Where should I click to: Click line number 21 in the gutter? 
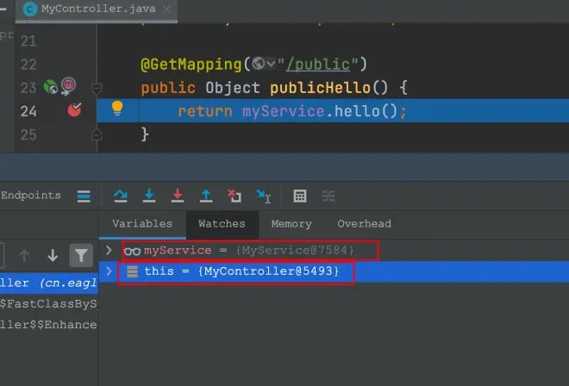click(x=28, y=41)
